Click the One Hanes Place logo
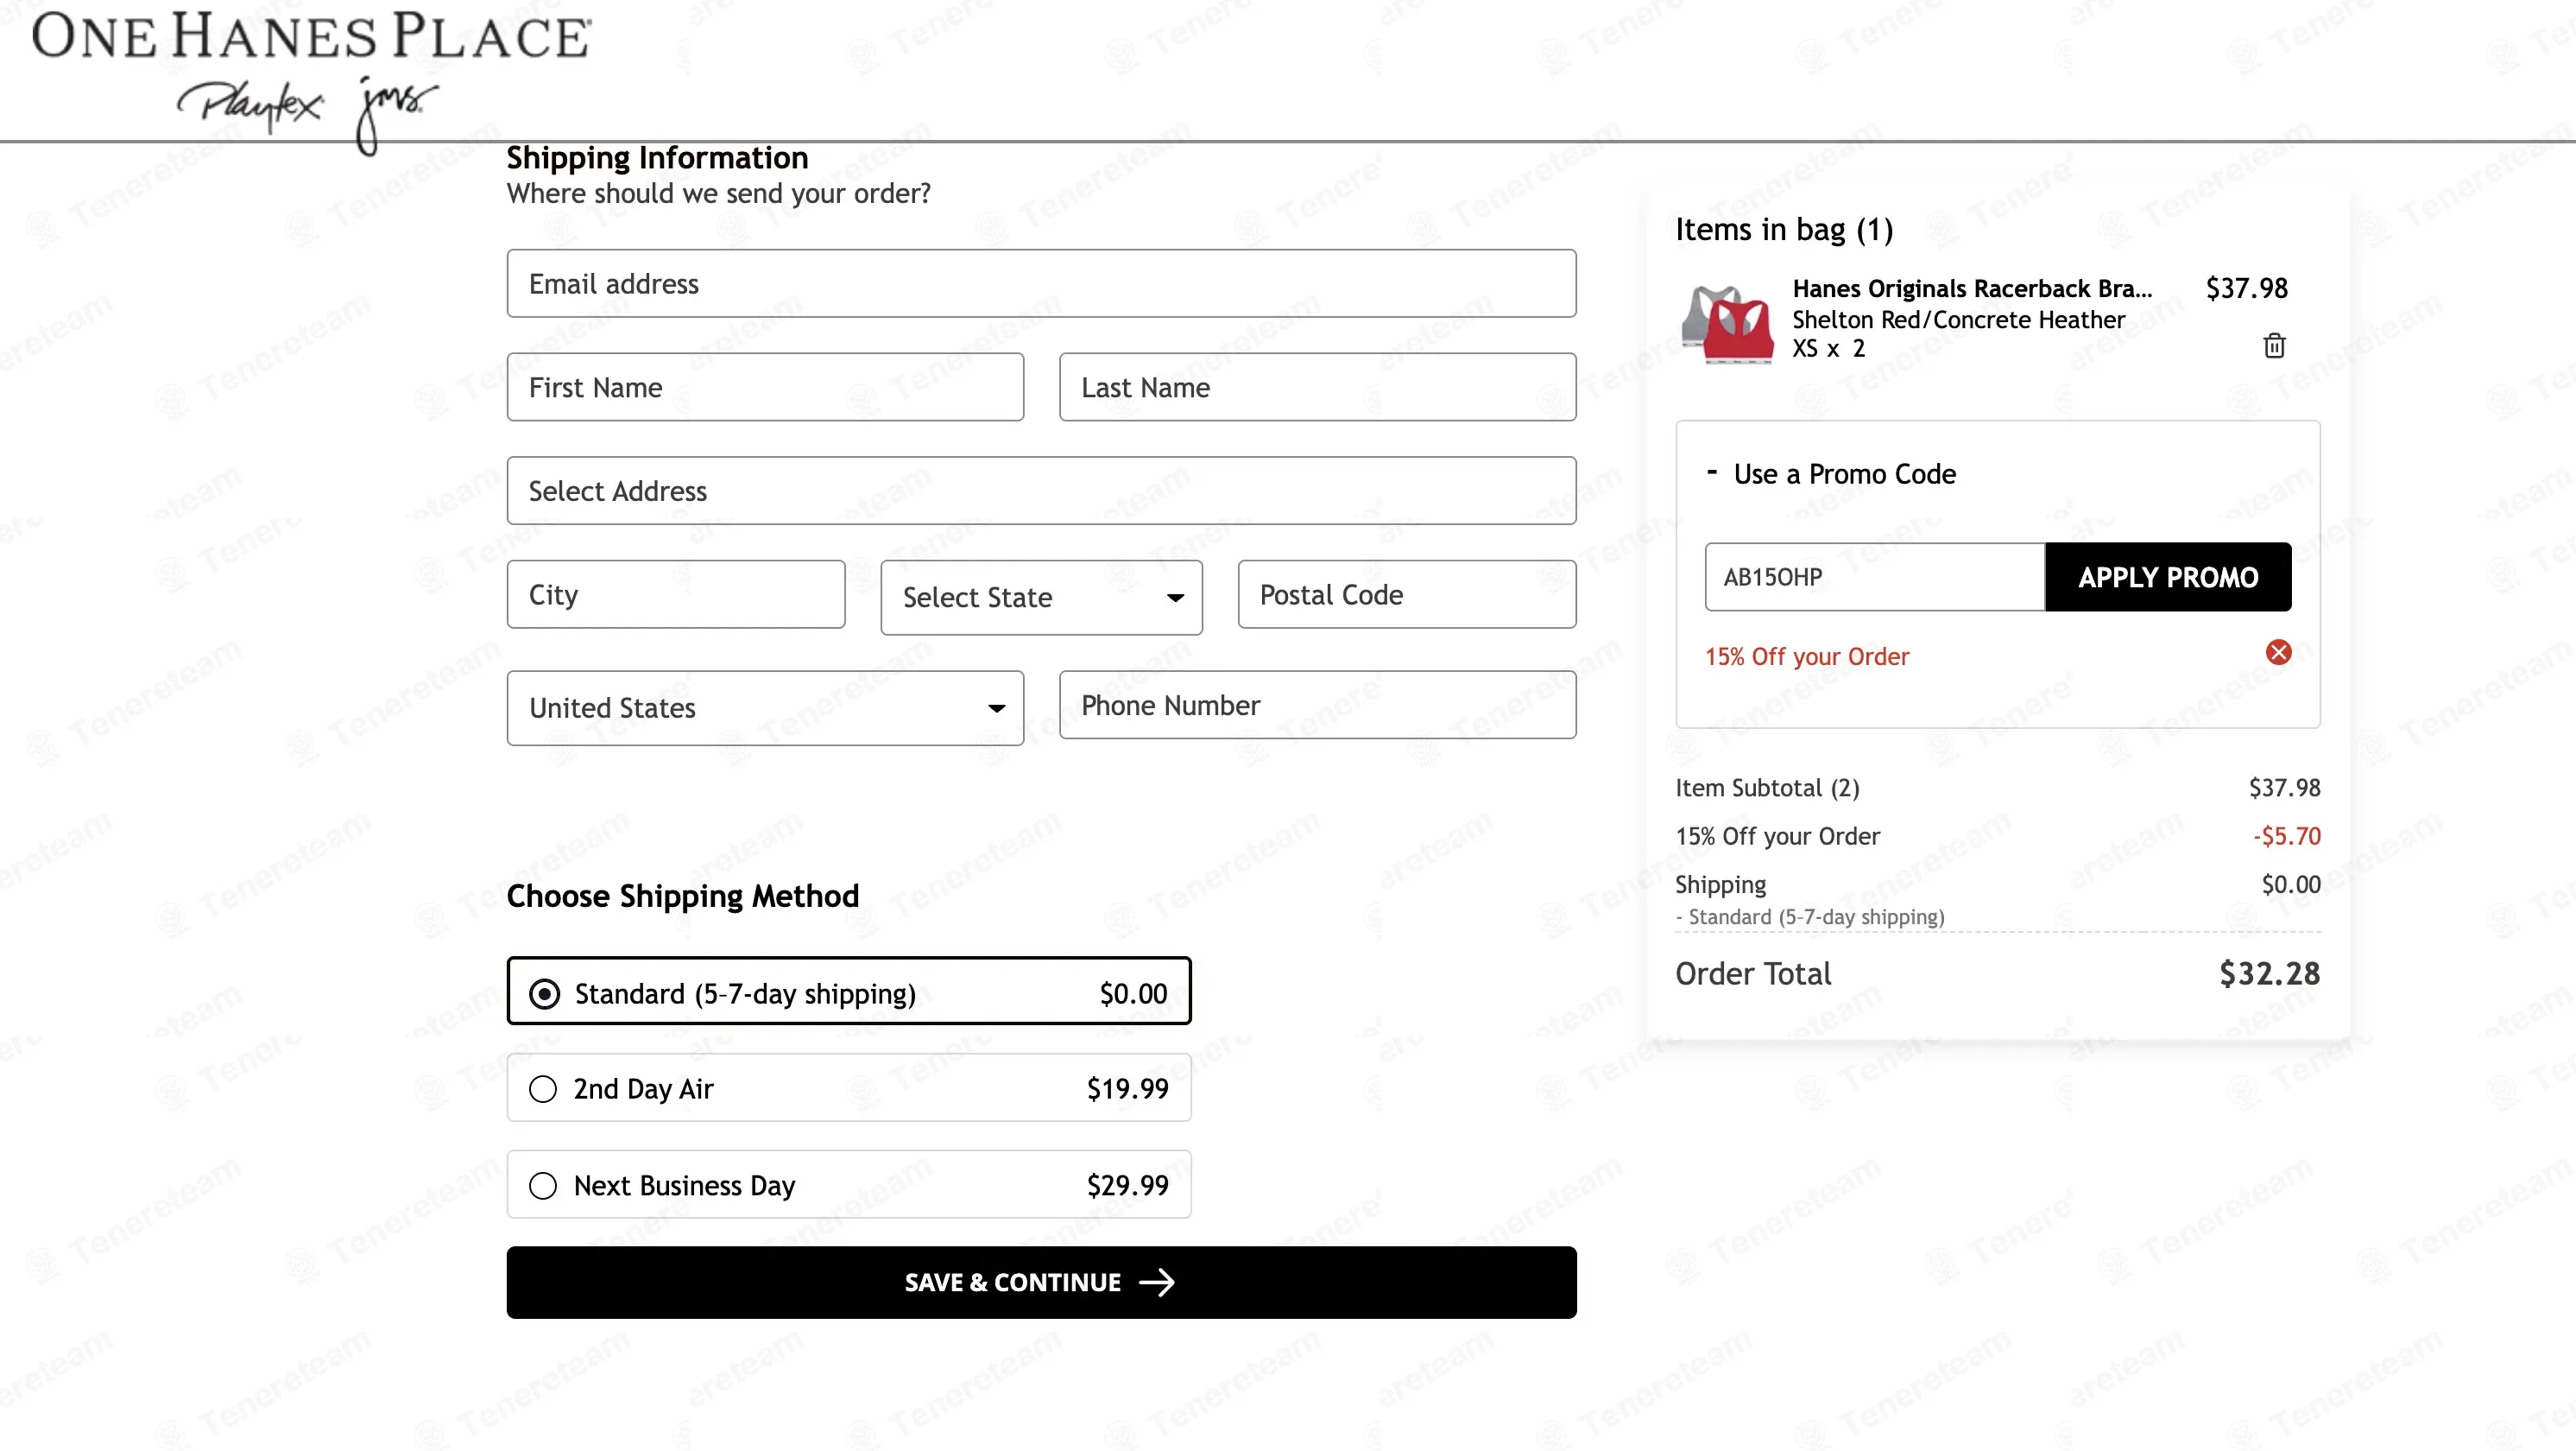This screenshot has width=2576, height=1451. (311, 37)
